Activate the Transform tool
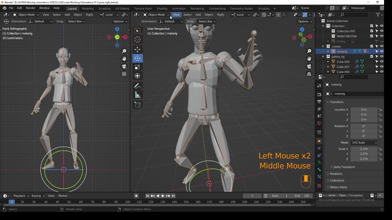The height and width of the screenshot is (220, 392). pyautogui.click(x=138, y=76)
